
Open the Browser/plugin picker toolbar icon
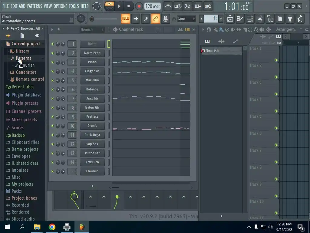[x=270, y=19]
